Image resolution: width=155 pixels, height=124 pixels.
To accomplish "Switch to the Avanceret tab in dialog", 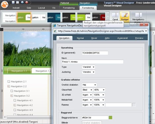I will pos(123,38).
